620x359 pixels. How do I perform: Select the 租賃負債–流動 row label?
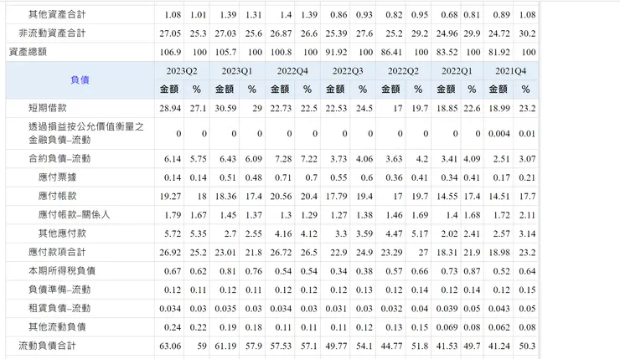pyautogui.click(x=59, y=308)
